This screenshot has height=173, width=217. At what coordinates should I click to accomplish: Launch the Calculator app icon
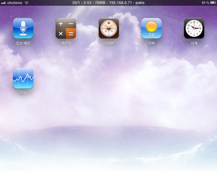click(66, 28)
